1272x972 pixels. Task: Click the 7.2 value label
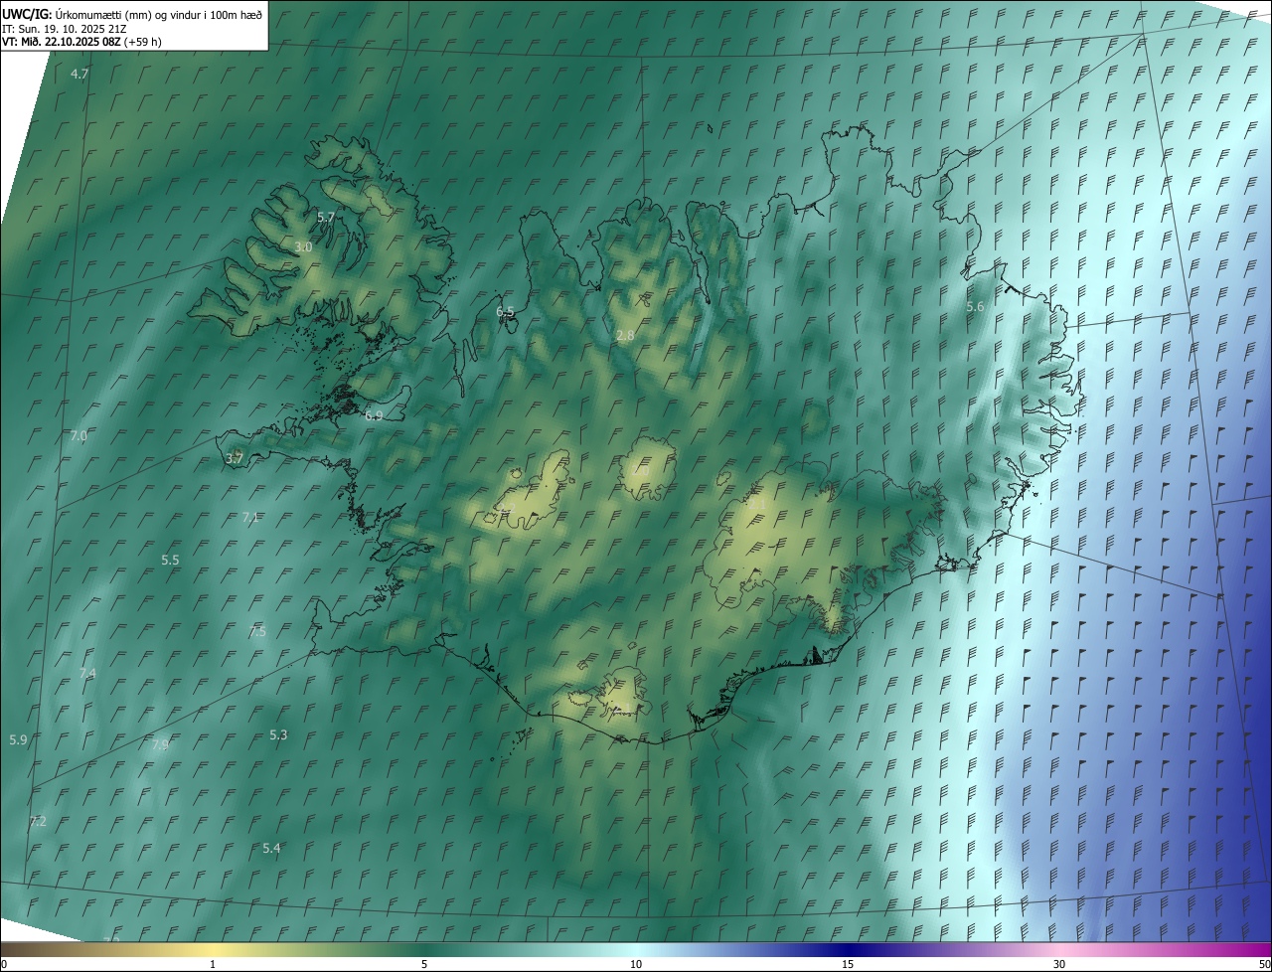click(x=38, y=822)
